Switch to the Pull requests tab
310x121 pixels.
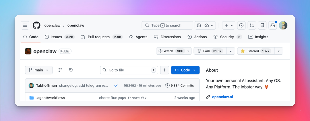pyautogui.click(x=102, y=37)
